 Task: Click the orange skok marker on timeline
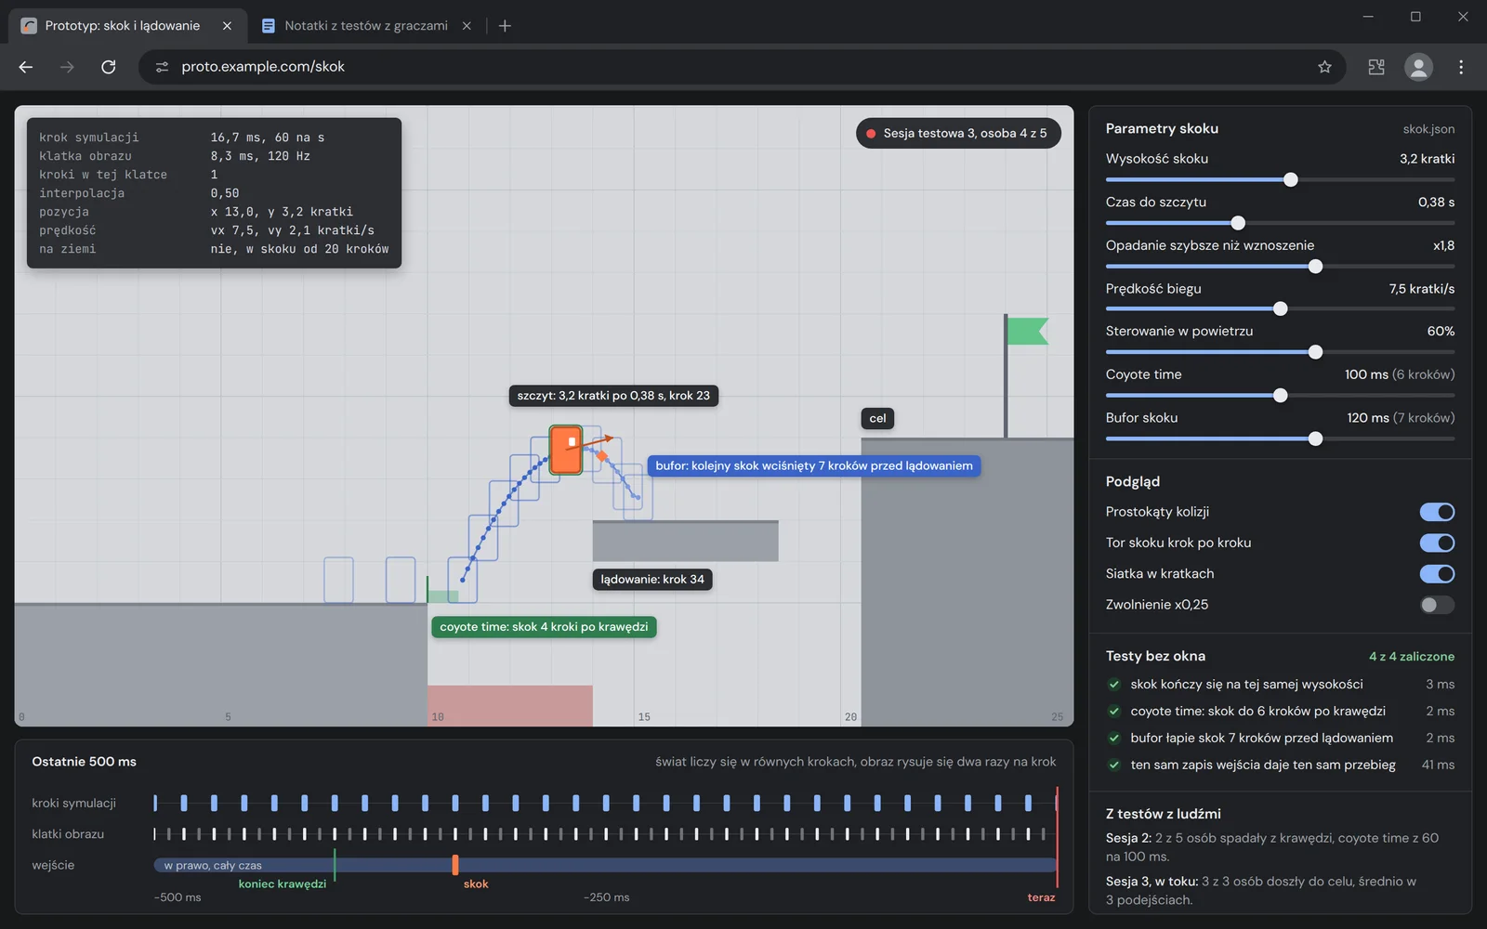455,865
